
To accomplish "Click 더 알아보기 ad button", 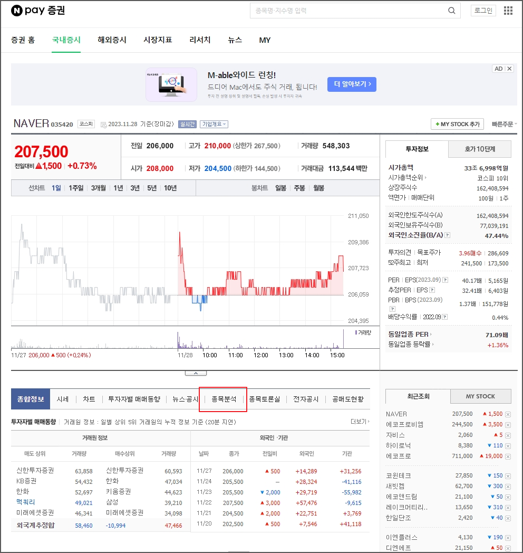I will (x=352, y=84).
